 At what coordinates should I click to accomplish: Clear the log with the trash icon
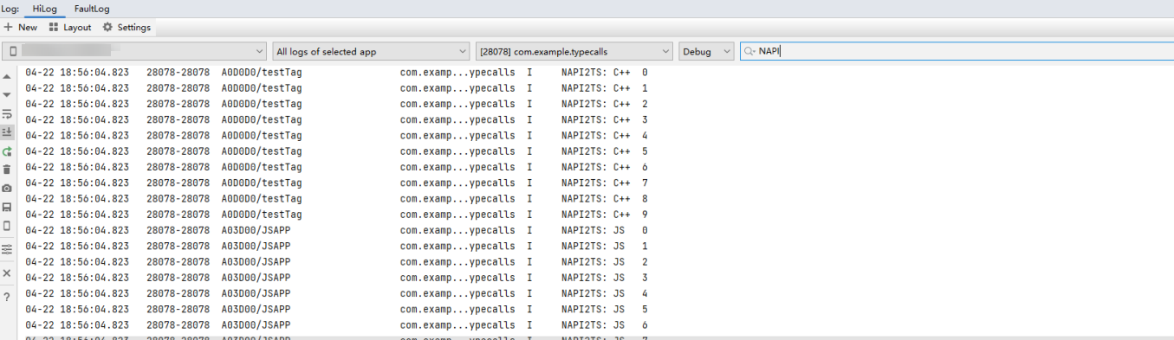point(7,170)
